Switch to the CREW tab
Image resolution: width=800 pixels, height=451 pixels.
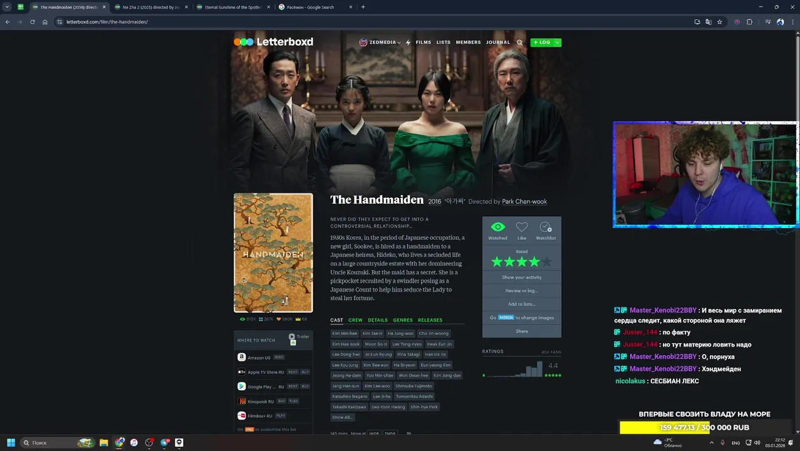[x=355, y=320]
